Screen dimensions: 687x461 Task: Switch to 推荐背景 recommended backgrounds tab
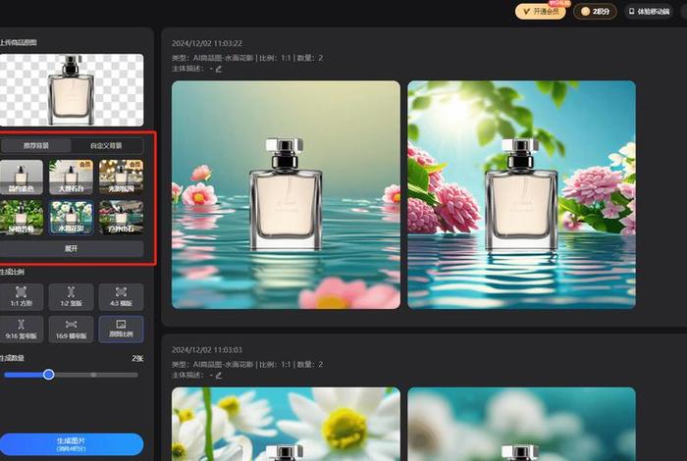39,145
